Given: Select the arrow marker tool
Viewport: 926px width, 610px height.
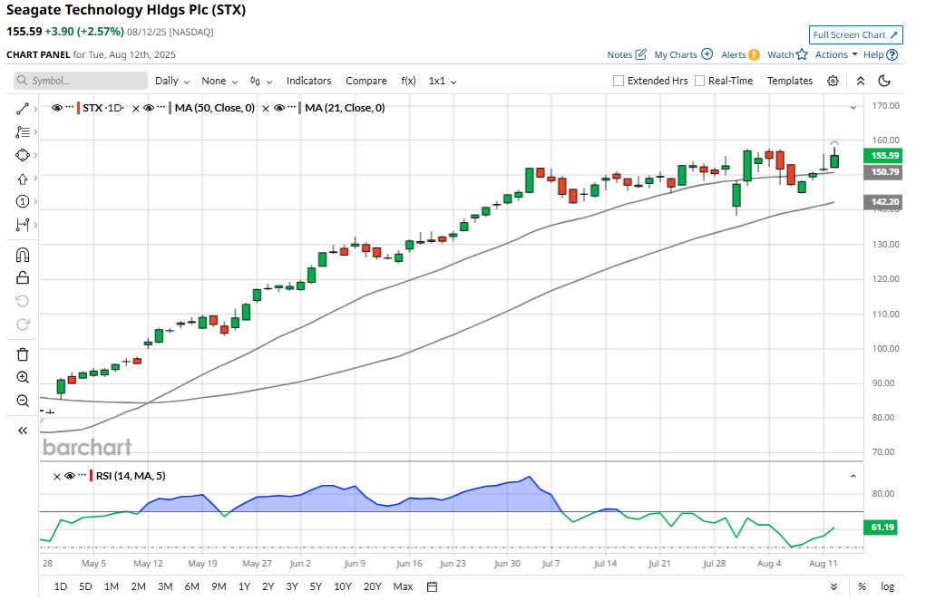Looking at the screenshot, I should 23,179.
